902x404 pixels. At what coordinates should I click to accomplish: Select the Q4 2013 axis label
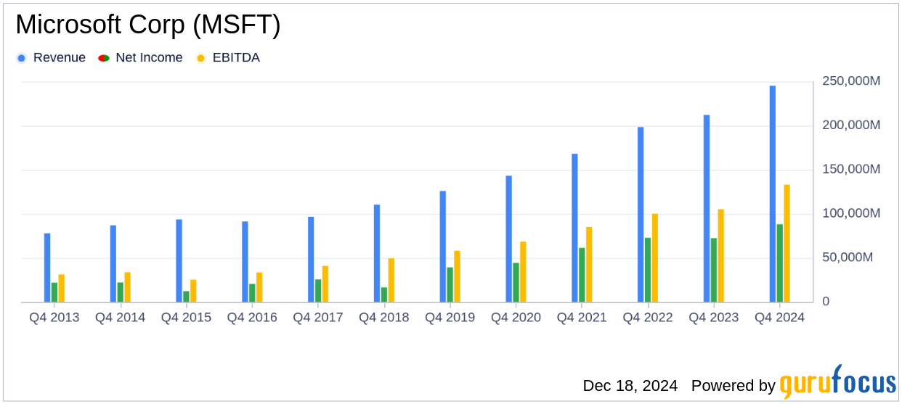click(x=54, y=318)
